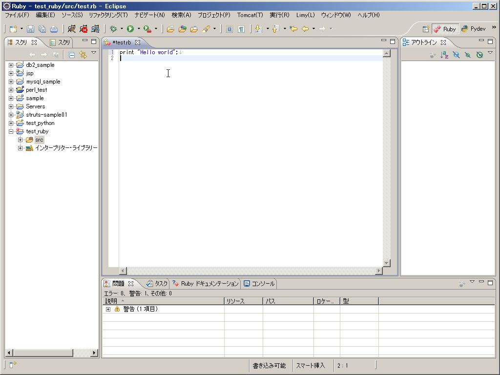Select the Servers project

point(35,106)
